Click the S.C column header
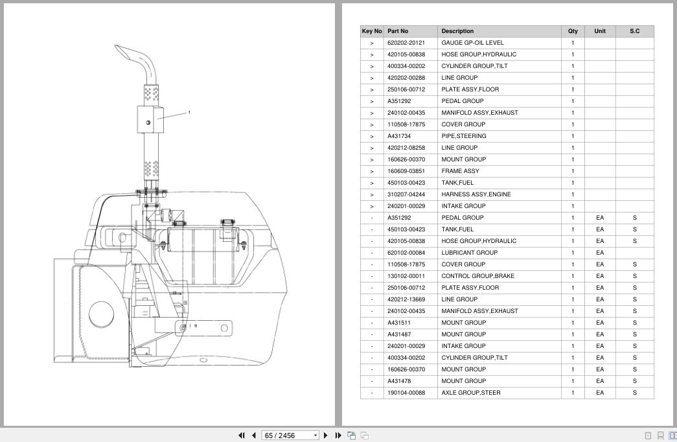Viewport: 677px width, 442px height. (635, 31)
